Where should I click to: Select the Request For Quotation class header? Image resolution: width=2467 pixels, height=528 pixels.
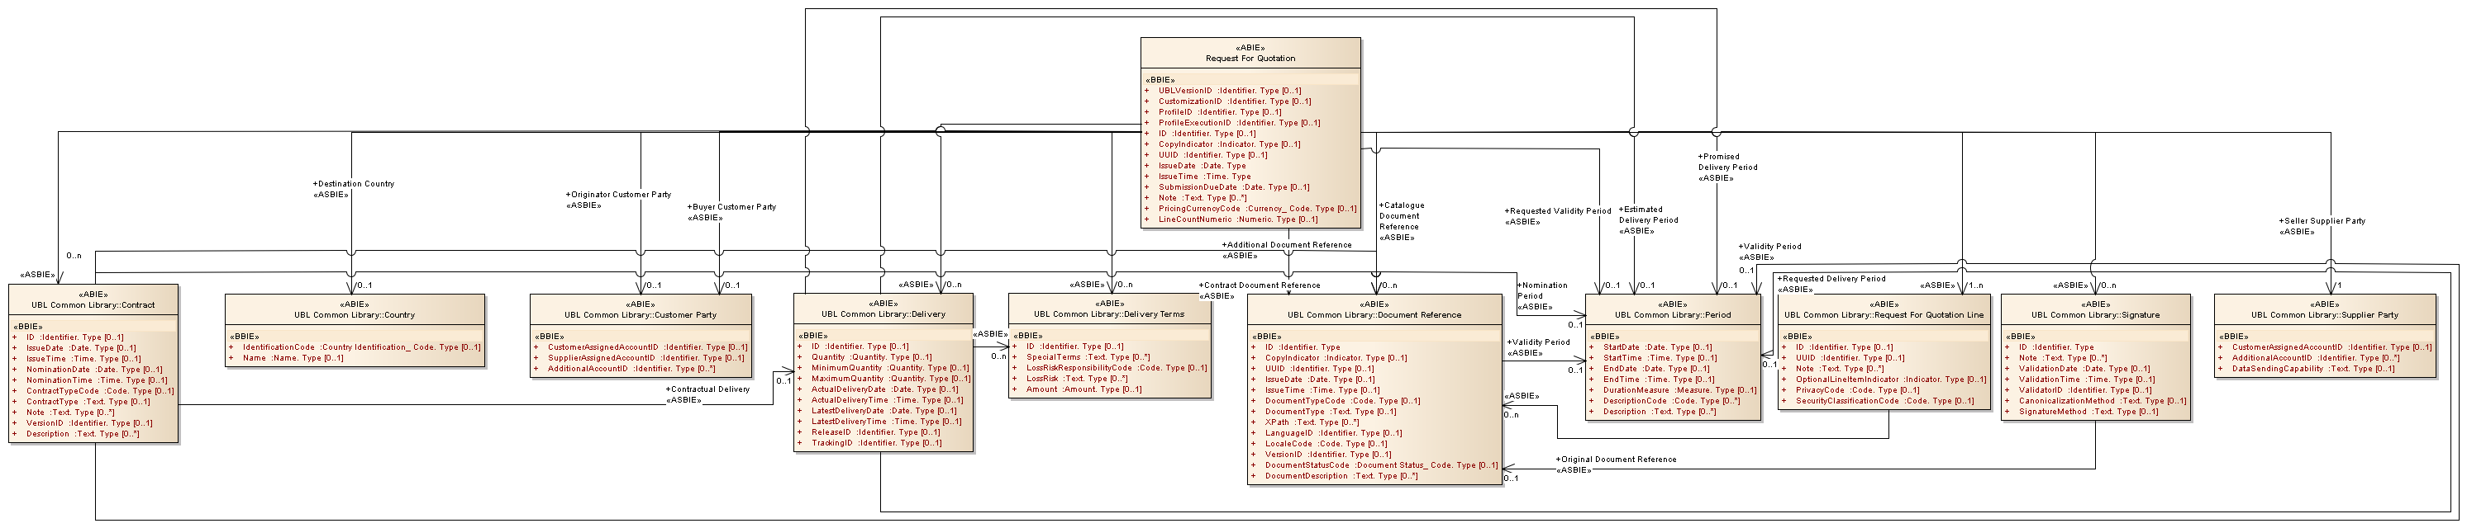tap(1250, 59)
